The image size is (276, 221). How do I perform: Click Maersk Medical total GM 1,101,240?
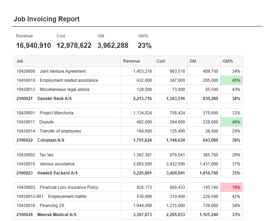[209, 215]
